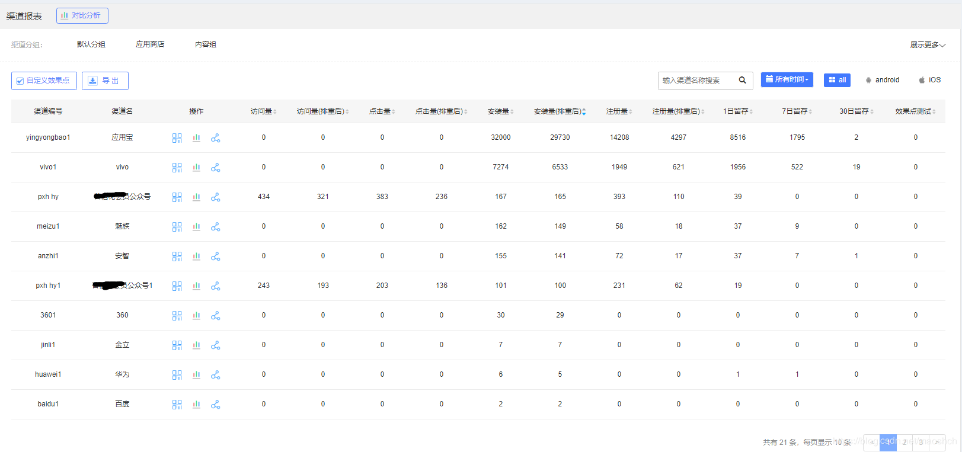962x452 pixels.
Task: Select the all platform filter
Action: tap(837, 80)
